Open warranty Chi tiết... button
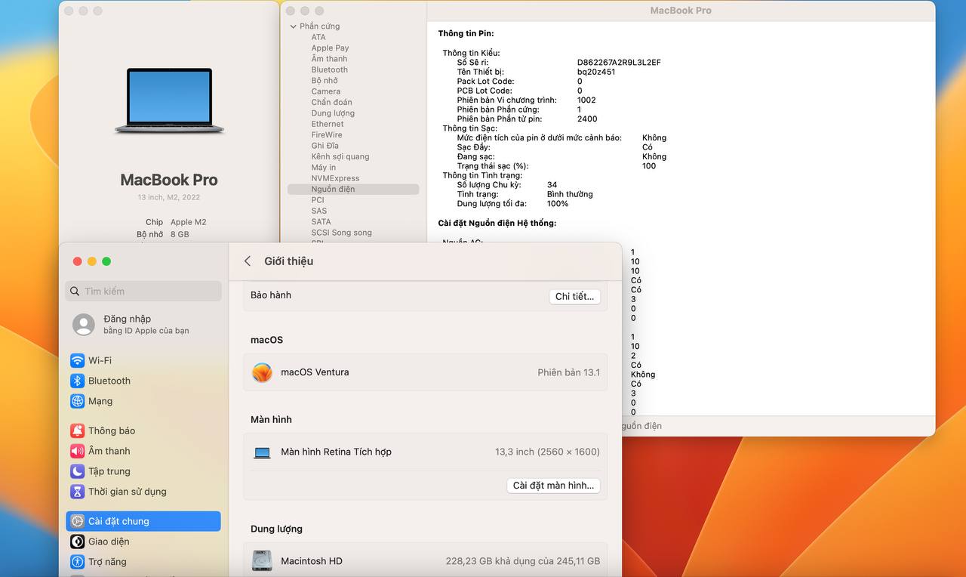 click(574, 297)
